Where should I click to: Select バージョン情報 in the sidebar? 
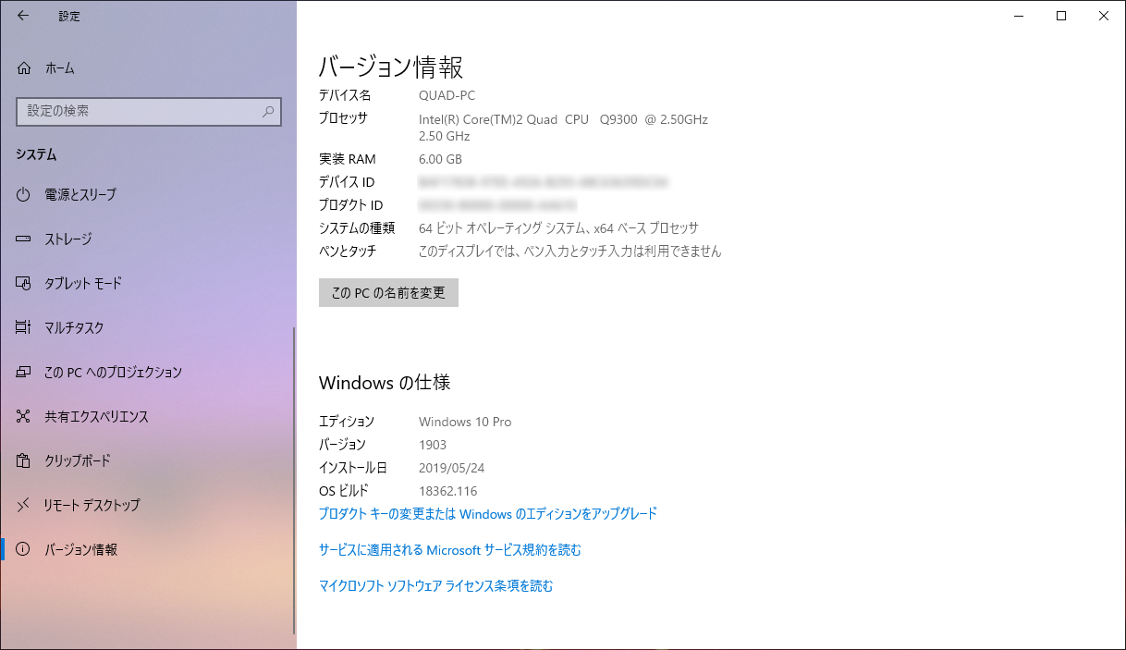point(81,550)
